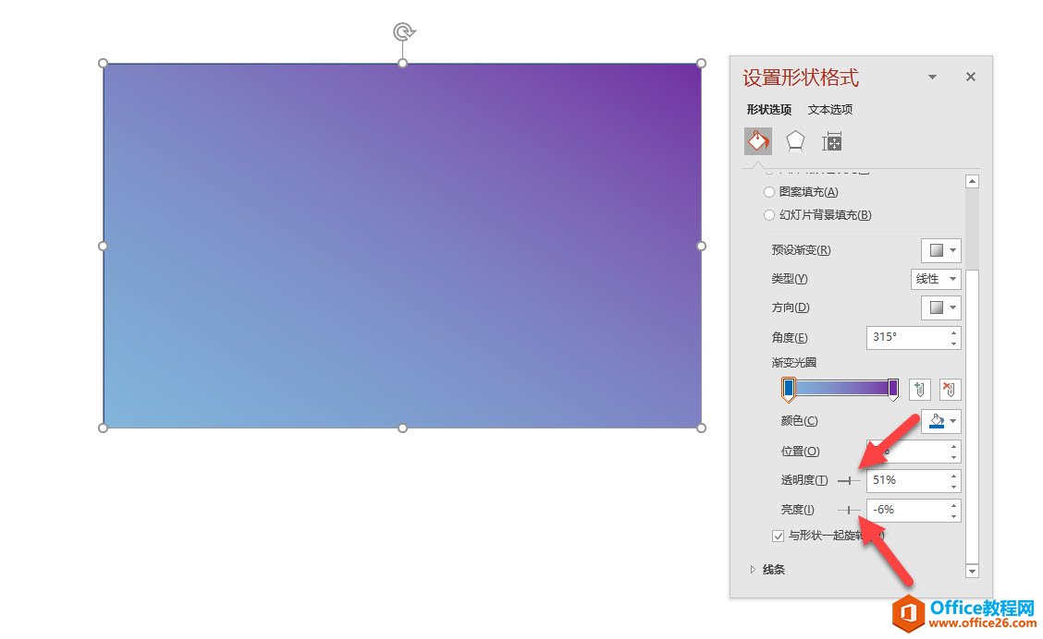
Task: Increase 角度 with its up stepper arrow
Action: [x=953, y=333]
